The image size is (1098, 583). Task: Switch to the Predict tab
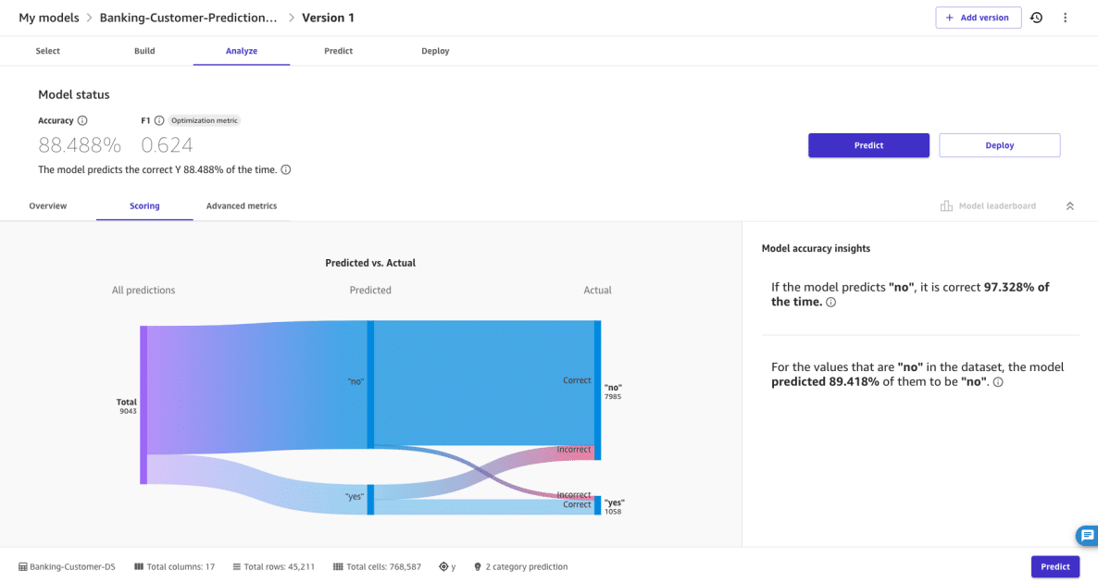[x=338, y=51]
